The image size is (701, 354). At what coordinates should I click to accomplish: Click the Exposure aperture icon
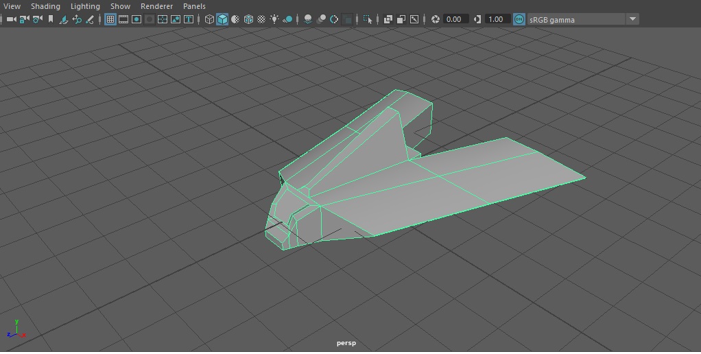click(x=436, y=19)
